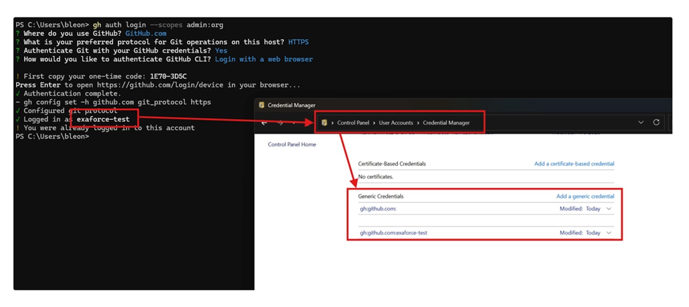Click the one-time code '1E70-3D5C'
The image size is (689, 307).
point(168,76)
